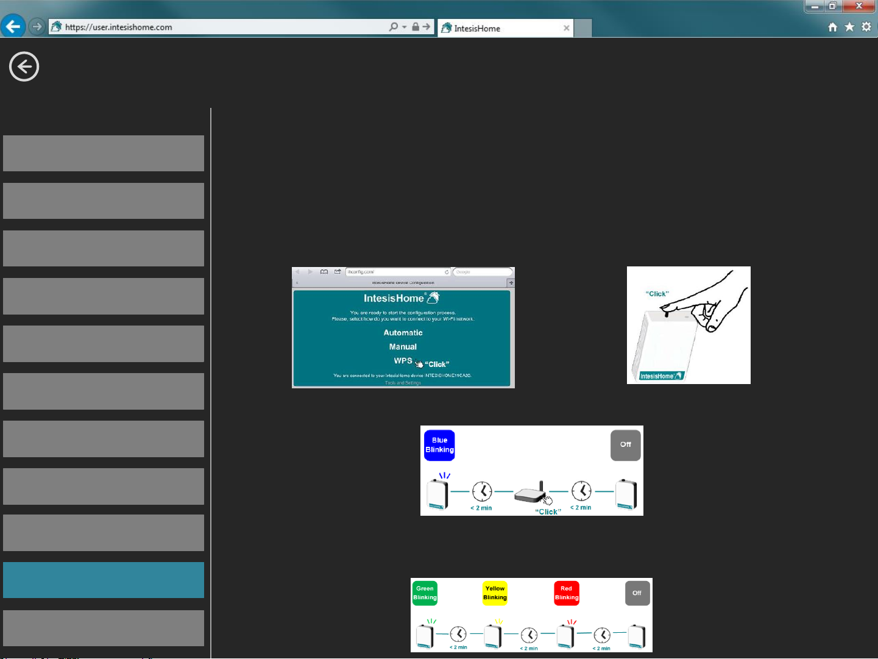Open Favorites with the star icon

(x=849, y=27)
